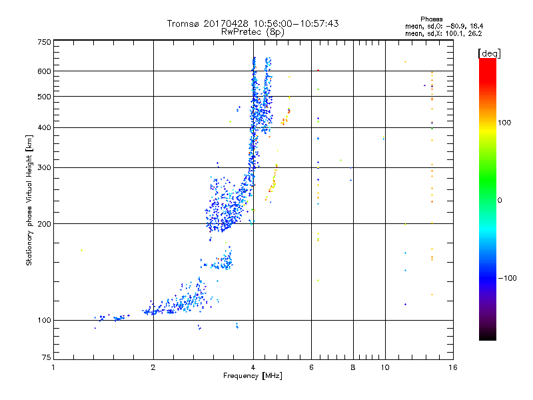
Task: Click the y-axis label '500'
Action: [x=44, y=97]
